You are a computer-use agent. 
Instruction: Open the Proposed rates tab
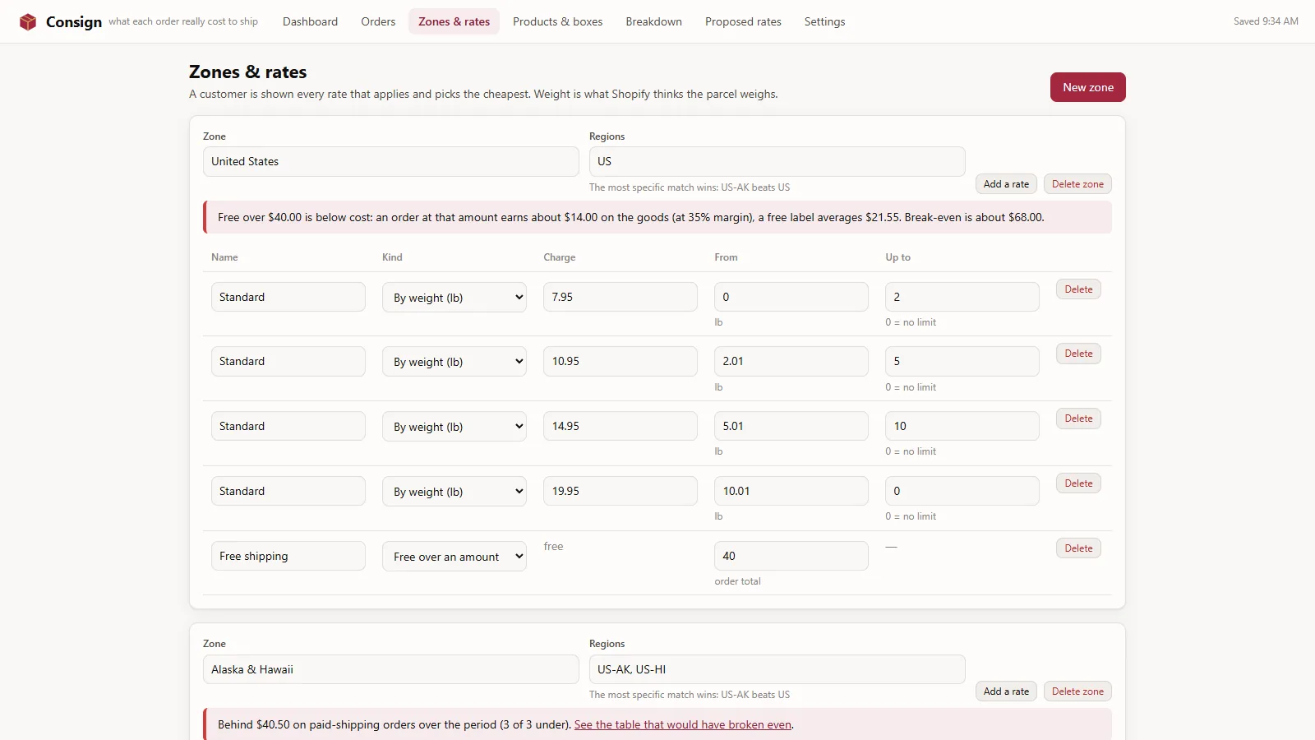[743, 21]
